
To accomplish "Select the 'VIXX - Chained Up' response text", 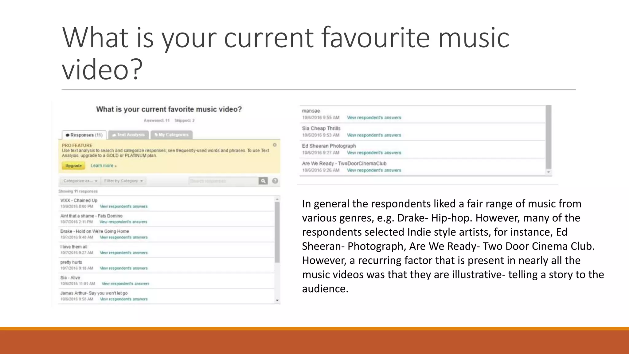I will point(79,200).
